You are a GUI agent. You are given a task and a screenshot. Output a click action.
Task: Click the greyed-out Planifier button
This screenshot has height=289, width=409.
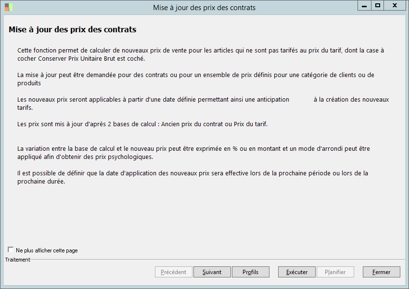335,272
